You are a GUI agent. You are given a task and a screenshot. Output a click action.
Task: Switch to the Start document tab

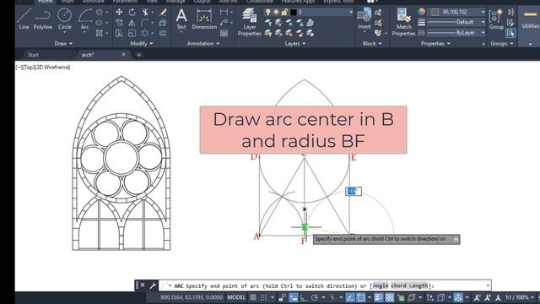pos(33,55)
